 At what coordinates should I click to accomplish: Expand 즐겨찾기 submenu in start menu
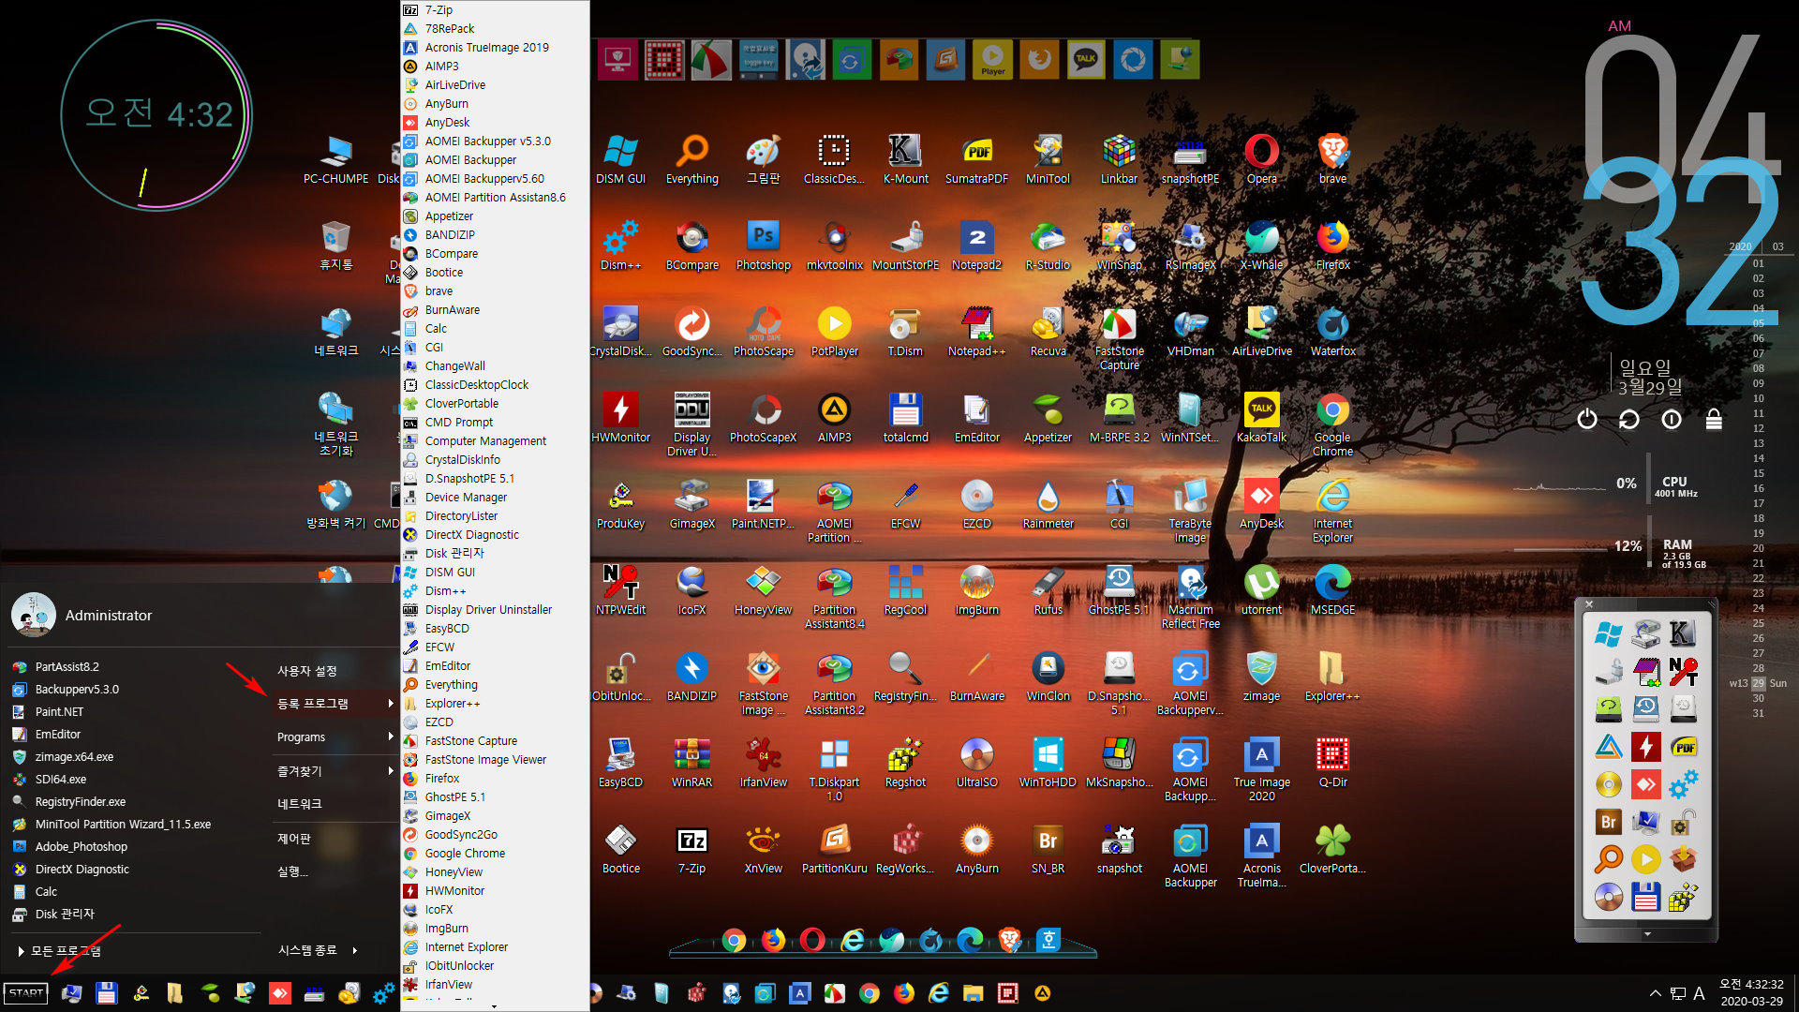(335, 771)
